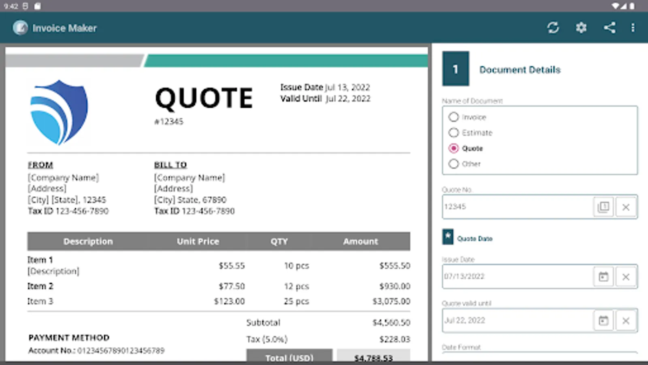Image resolution: width=648 pixels, height=365 pixels.
Task: Open settings gear in the app bar
Action: click(x=581, y=28)
